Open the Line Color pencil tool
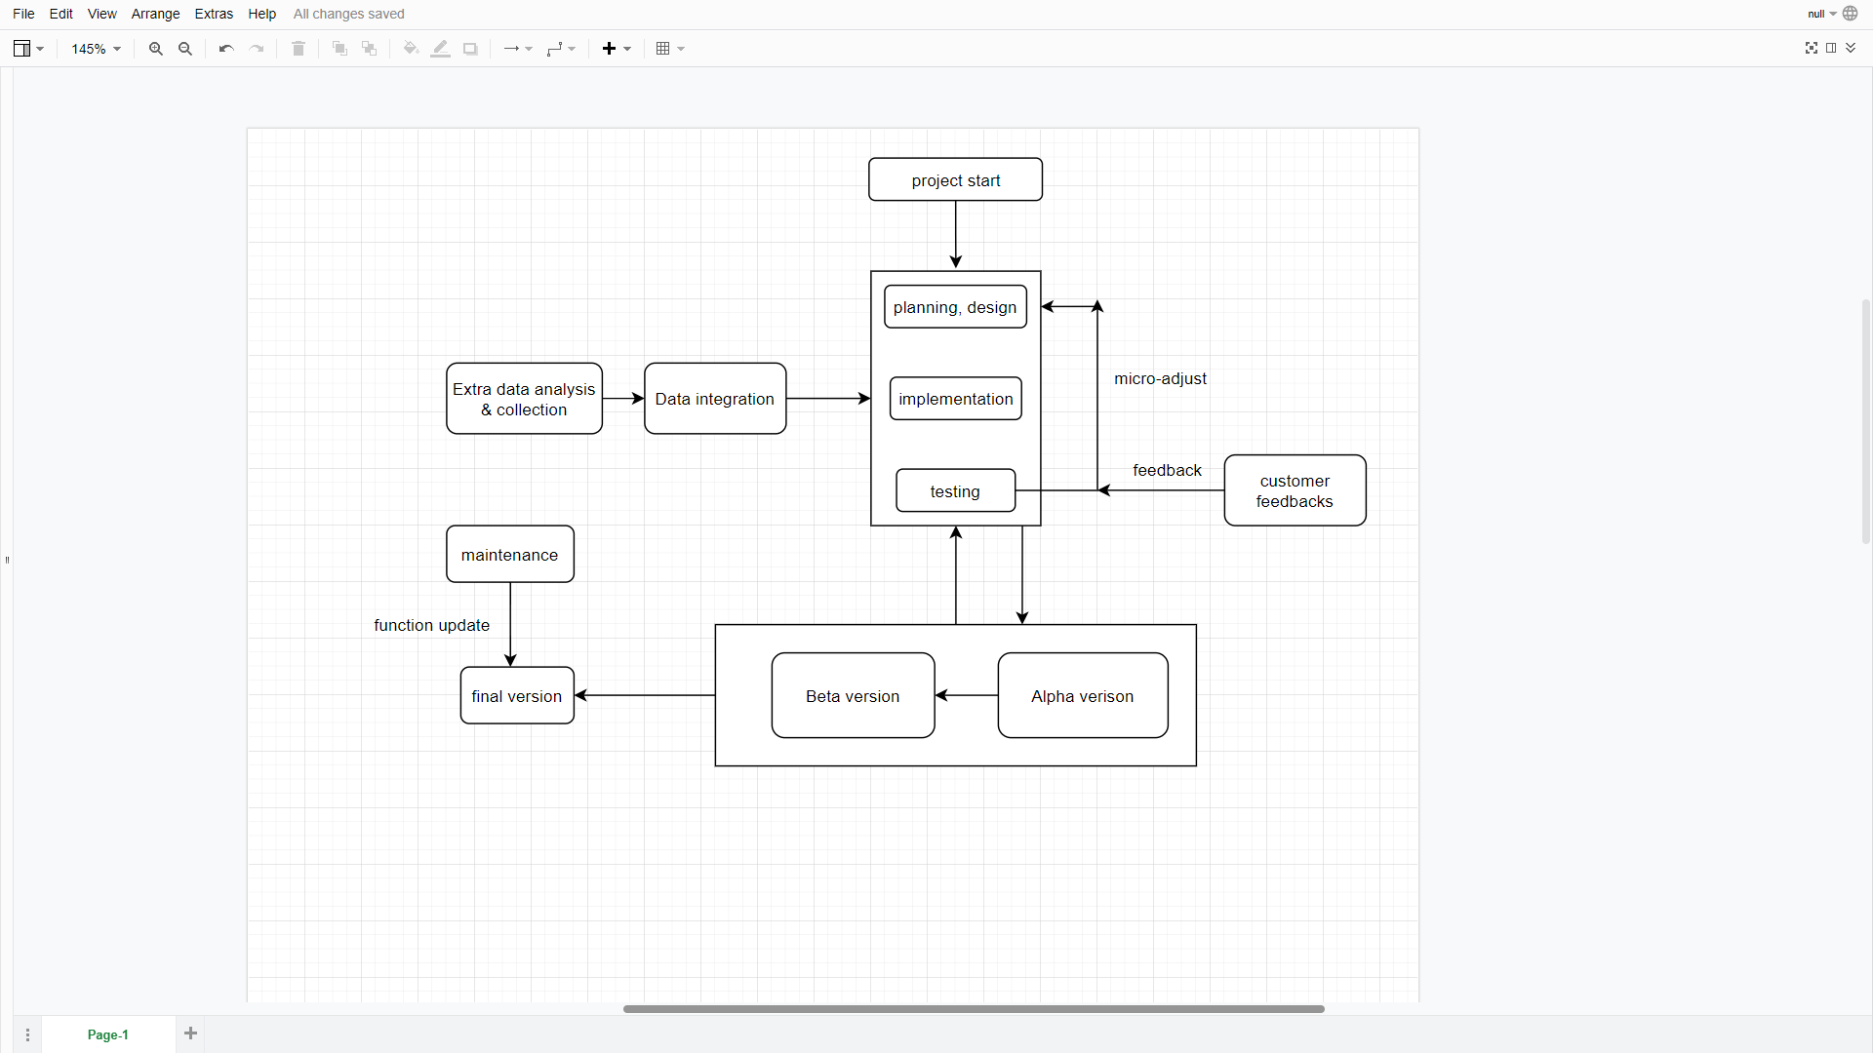 (x=441, y=49)
